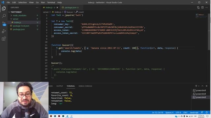Click the buscar breadcrumb segment

click(x=69, y=12)
